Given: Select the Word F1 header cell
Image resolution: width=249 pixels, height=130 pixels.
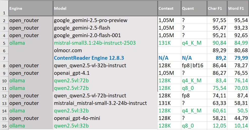Looking at the screenshot, I should 238,9.
